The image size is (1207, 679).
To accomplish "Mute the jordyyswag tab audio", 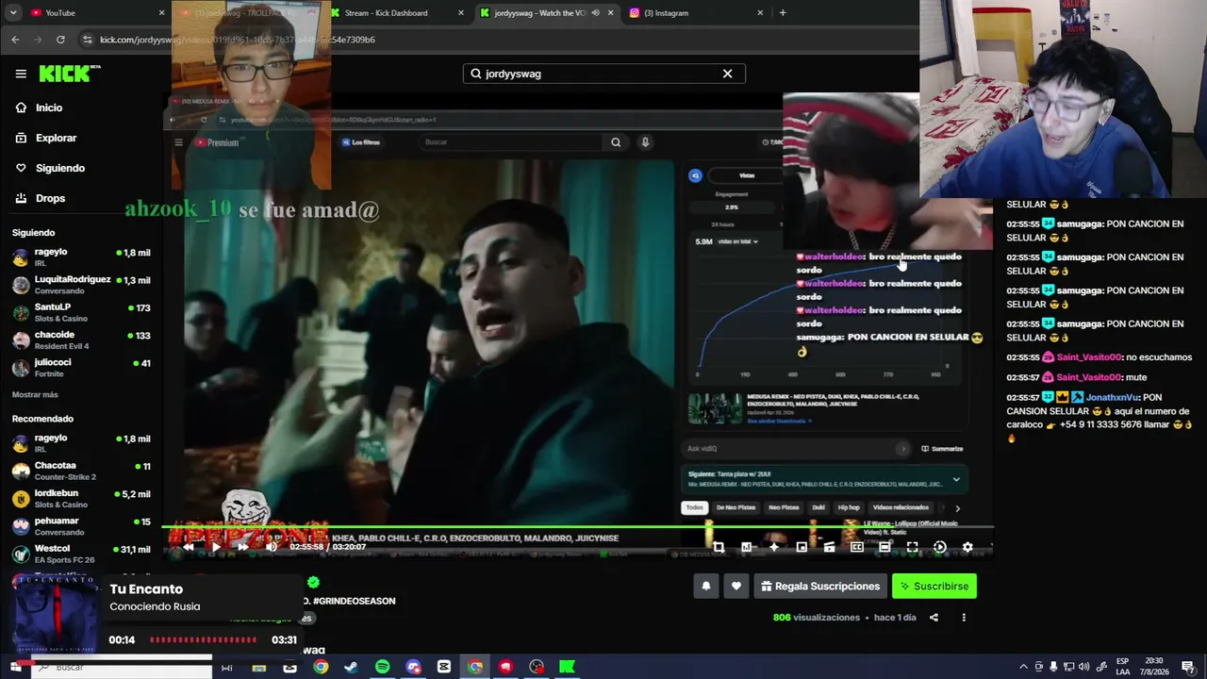I will click(x=595, y=13).
